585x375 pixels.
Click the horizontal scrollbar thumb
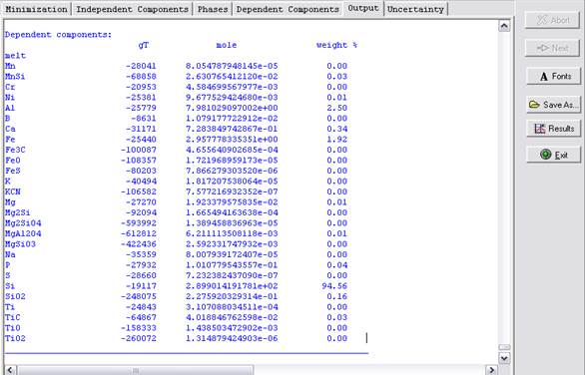point(136,370)
